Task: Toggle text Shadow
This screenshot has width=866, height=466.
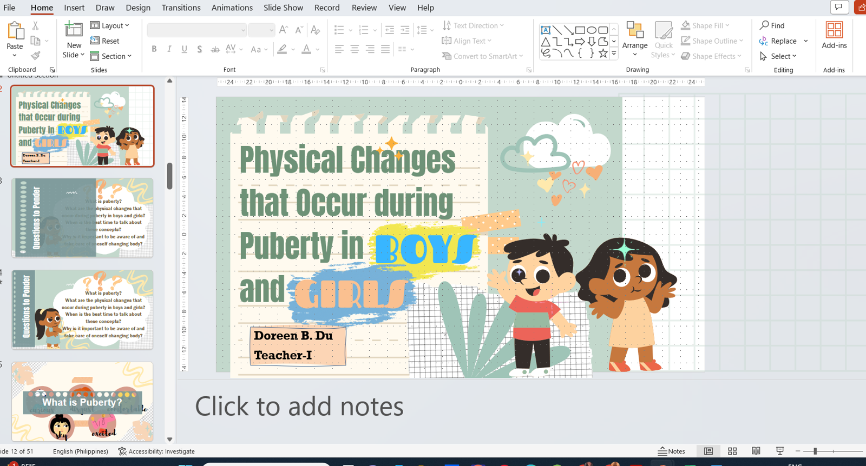Action: pos(200,49)
